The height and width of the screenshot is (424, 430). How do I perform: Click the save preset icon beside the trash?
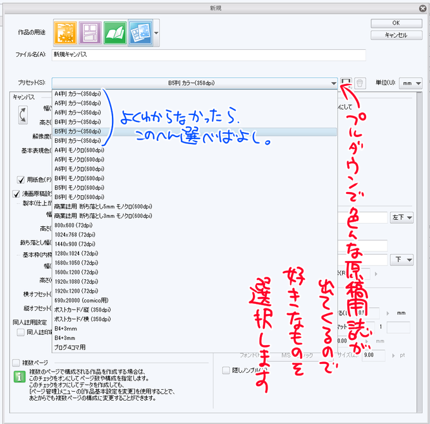346,83
